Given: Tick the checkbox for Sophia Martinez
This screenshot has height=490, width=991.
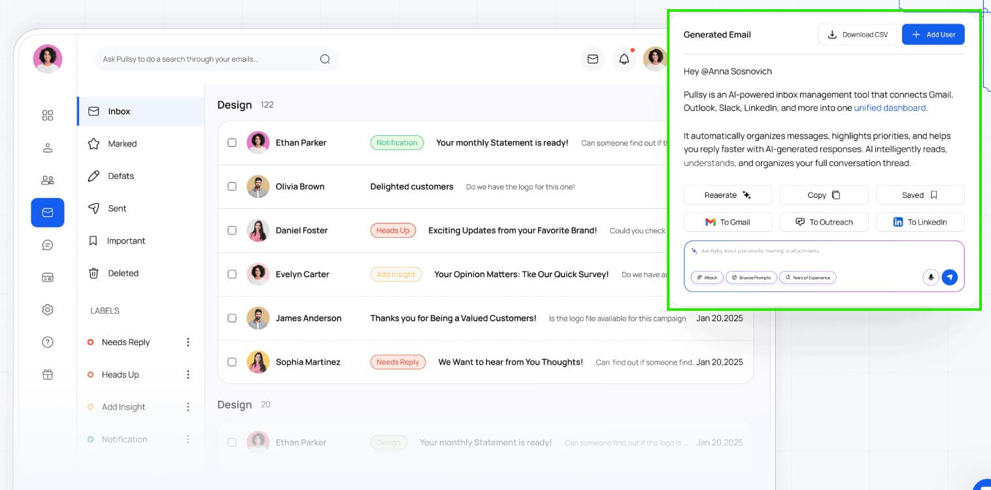Looking at the screenshot, I should 232,361.
